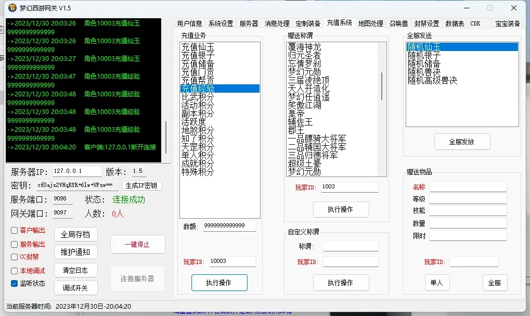Click the 生成IP密钥 button
Screen dimensions: 530x316
pyautogui.click(x=141, y=185)
